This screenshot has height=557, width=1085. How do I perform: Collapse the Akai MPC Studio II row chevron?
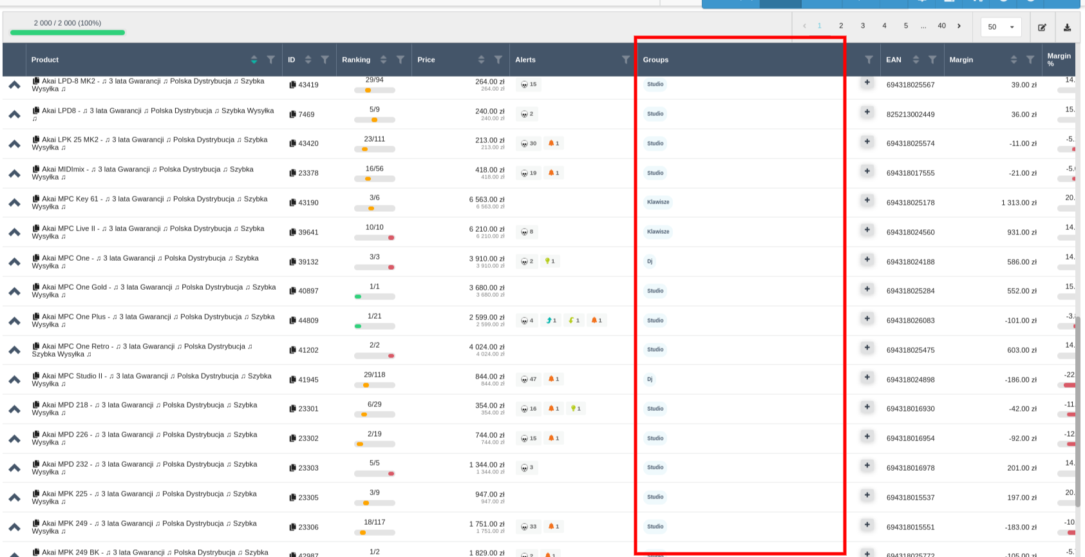(x=14, y=379)
